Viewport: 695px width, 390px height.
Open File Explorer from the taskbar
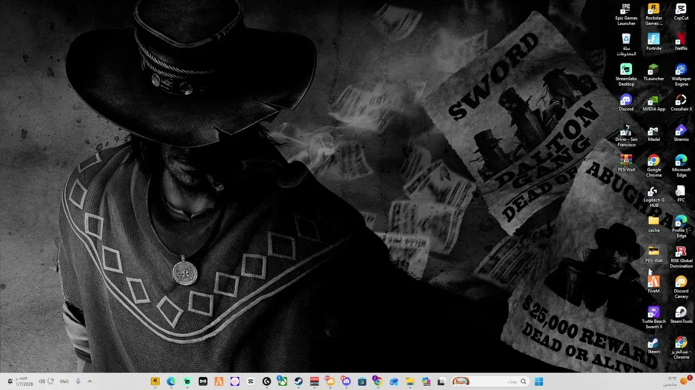[x=410, y=381]
